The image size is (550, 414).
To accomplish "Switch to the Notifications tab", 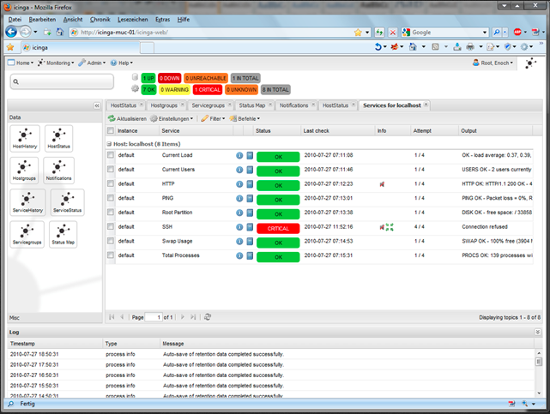I will tap(294, 105).
